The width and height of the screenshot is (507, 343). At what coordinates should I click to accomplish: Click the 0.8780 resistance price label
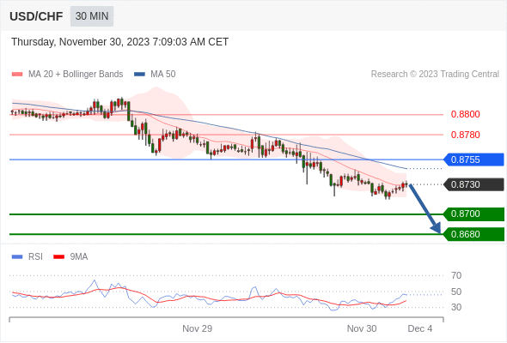pos(465,135)
